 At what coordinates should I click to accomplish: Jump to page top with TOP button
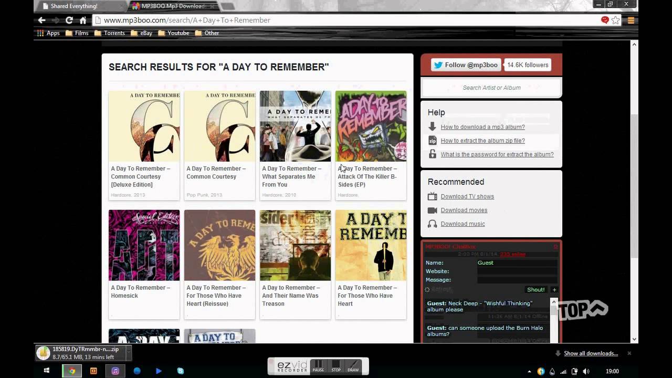click(x=583, y=310)
